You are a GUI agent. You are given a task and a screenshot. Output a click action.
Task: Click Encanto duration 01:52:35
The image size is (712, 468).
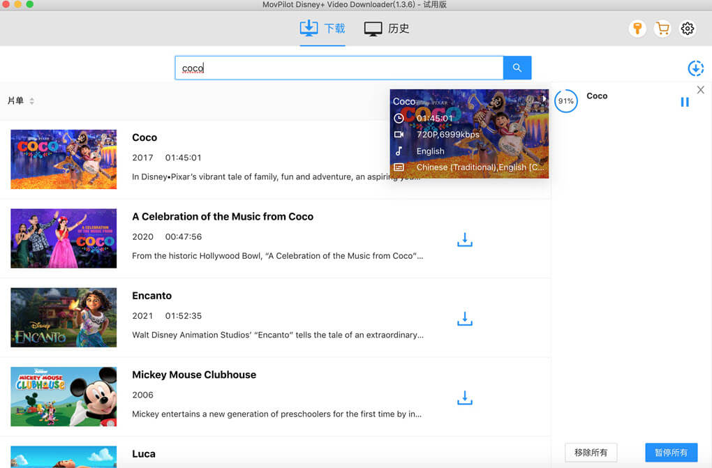click(184, 316)
